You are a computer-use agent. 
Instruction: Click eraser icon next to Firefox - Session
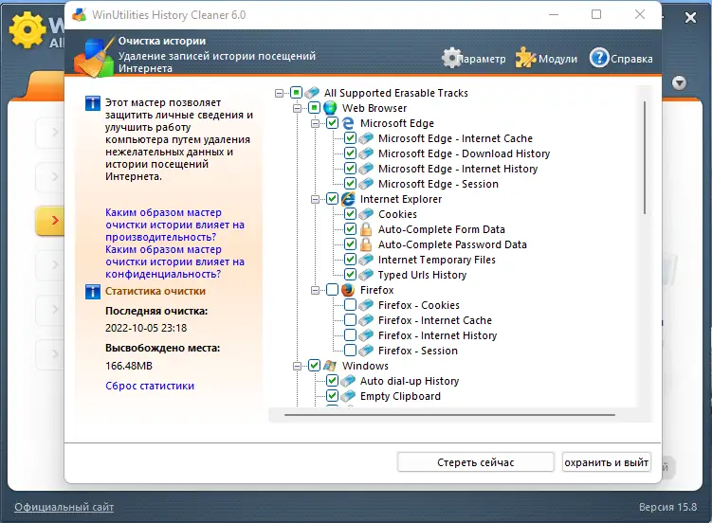point(366,351)
